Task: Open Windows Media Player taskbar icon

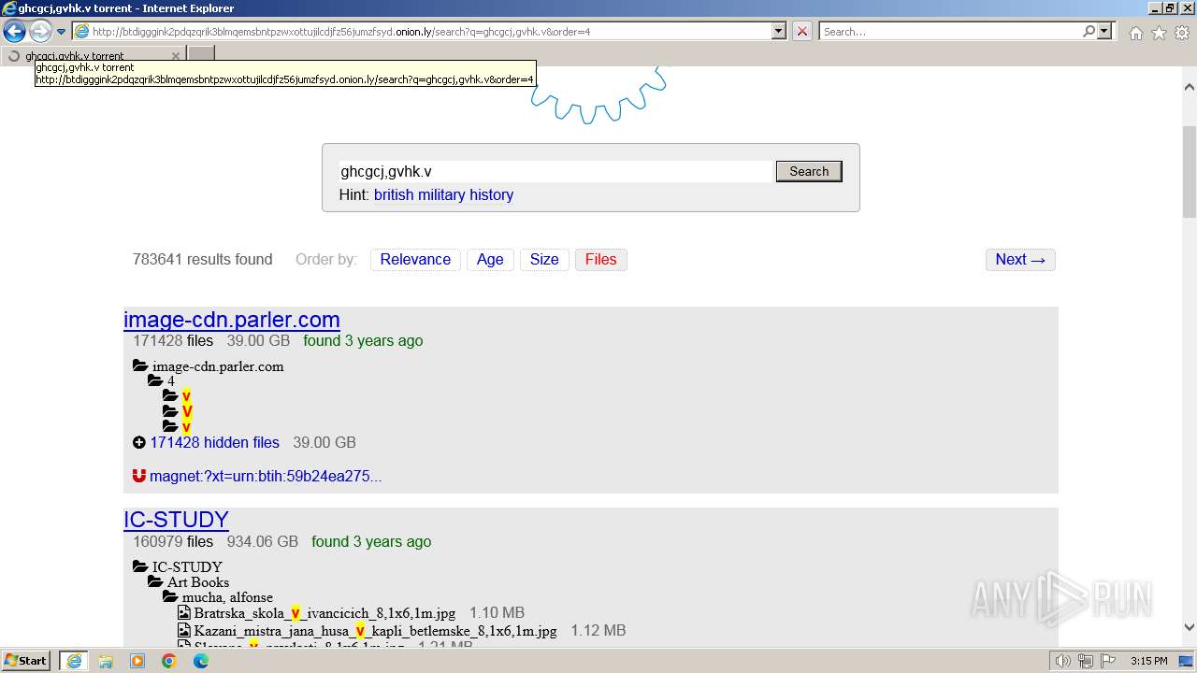Action: pos(137,661)
